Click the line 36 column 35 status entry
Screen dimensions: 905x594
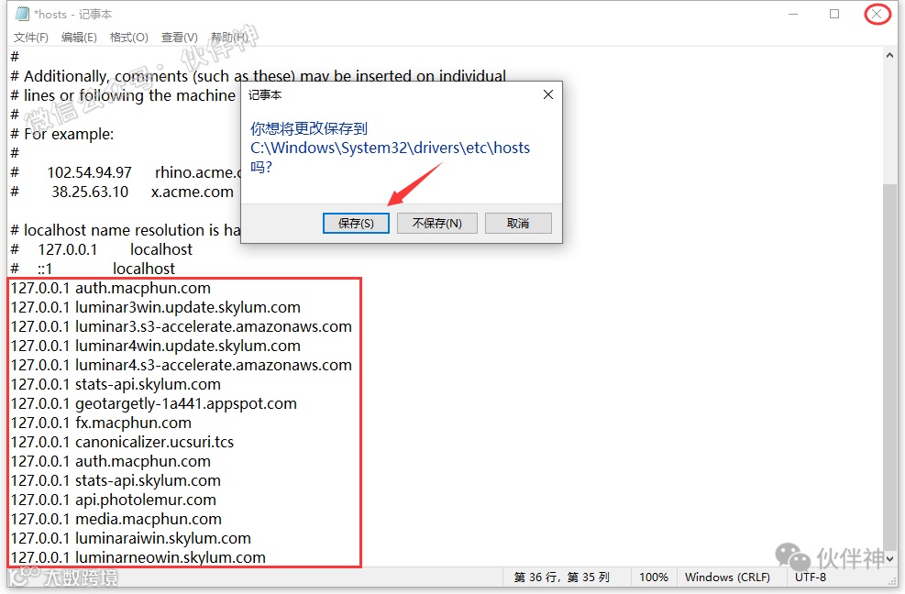pyautogui.click(x=561, y=577)
